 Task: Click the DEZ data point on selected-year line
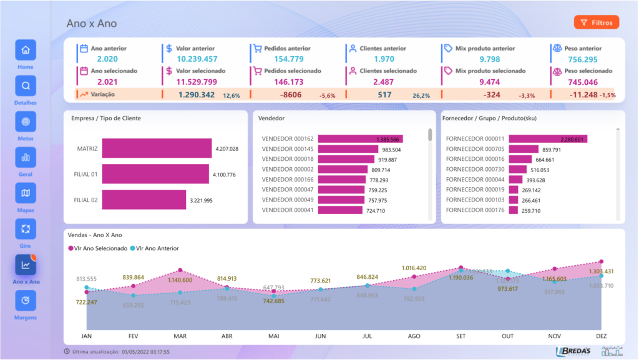pyautogui.click(x=602, y=262)
